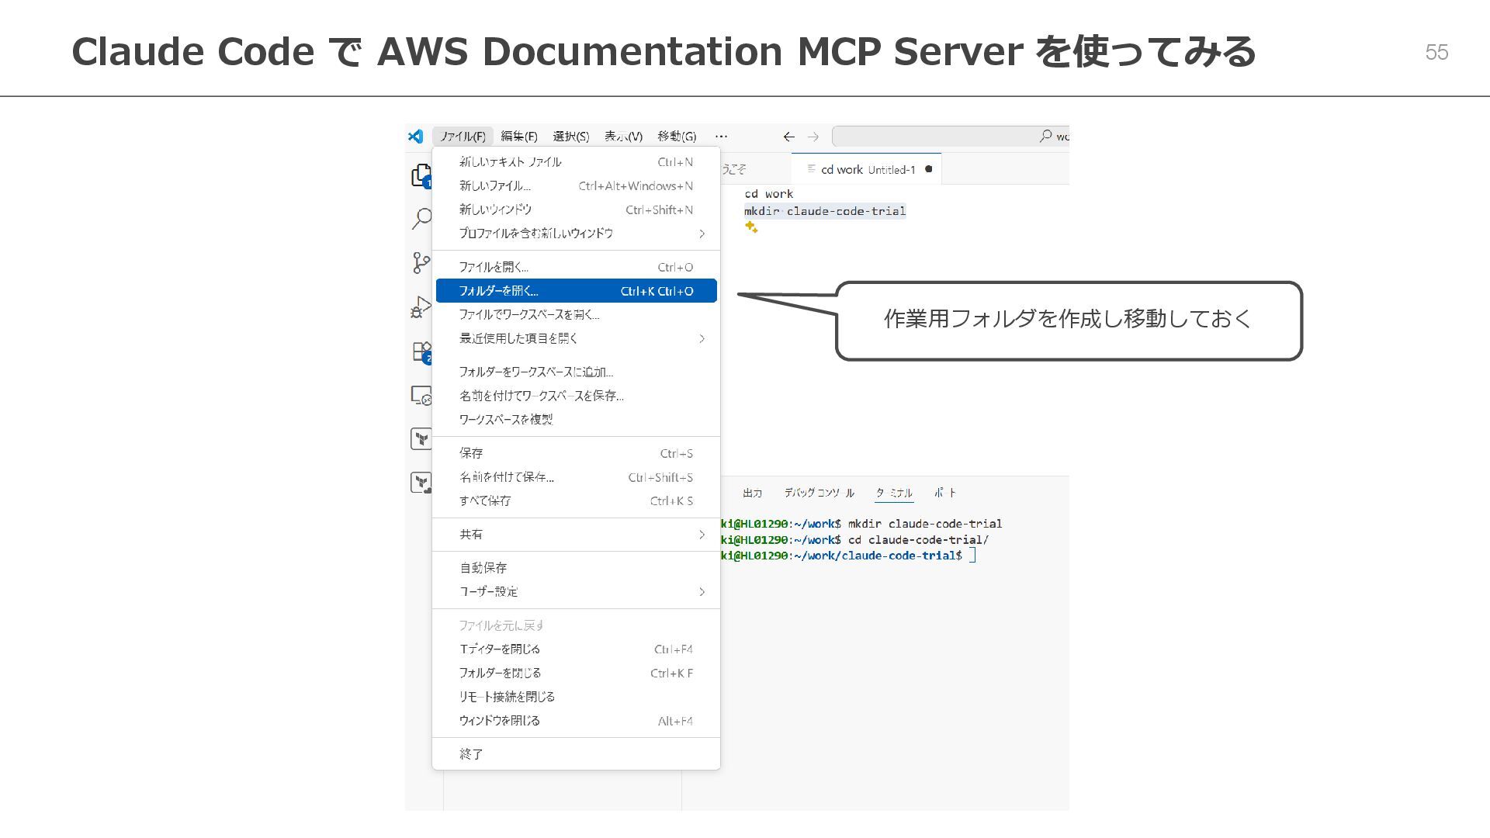Open the 移動(G) menu
The width and height of the screenshot is (1490, 838).
[677, 137]
